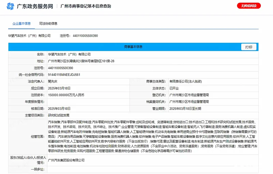Switch to the 企业基本信息 tab
This screenshot has width=273, height=174.
[x=21, y=23]
